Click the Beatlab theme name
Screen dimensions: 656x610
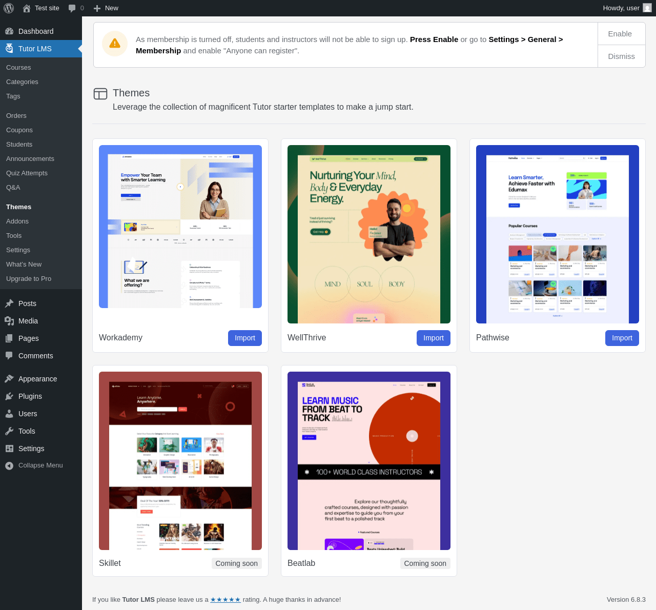(x=301, y=563)
